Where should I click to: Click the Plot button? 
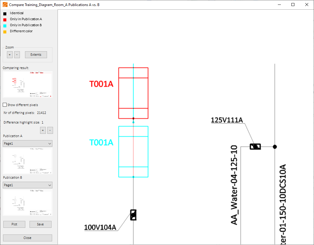coord(14,224)
